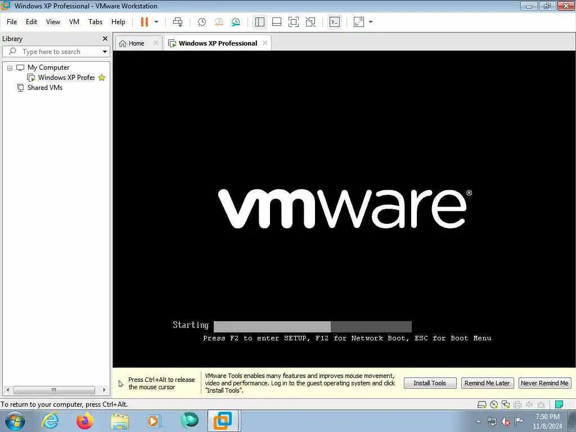Launch Firefox from the taskbar

(85, 421)
